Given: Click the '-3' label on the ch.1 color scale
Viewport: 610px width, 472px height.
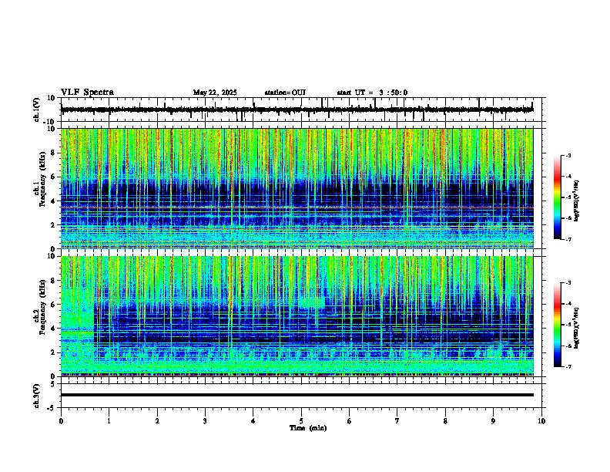Looking at the screenshot, I should [x=568, y=156].
